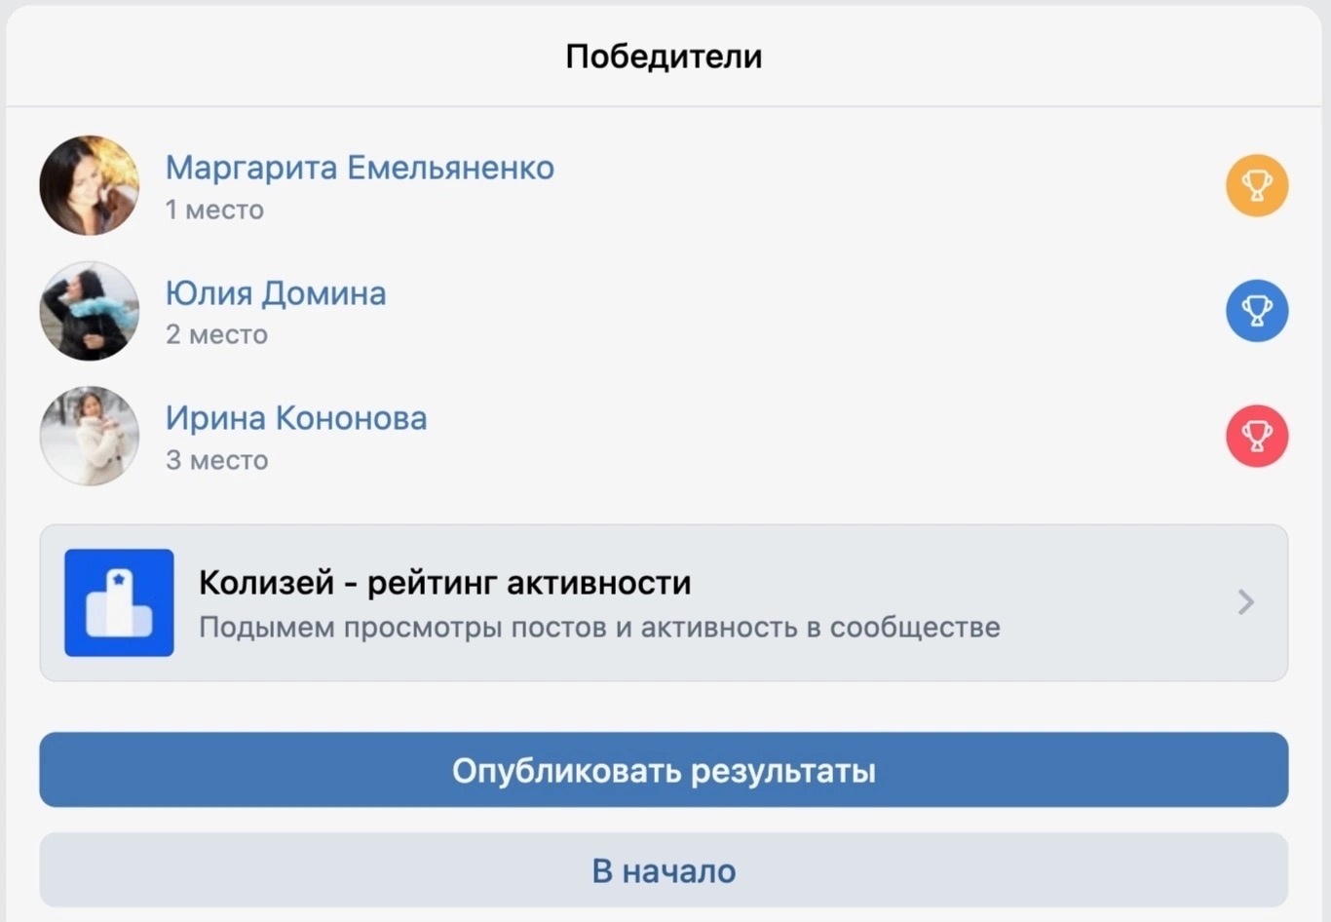
Task: Expand the Колизей card with its chevron arrow
Action: [1245, 602]
